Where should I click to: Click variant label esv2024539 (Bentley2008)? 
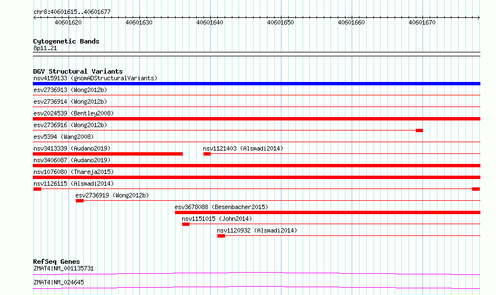point(74,113)
